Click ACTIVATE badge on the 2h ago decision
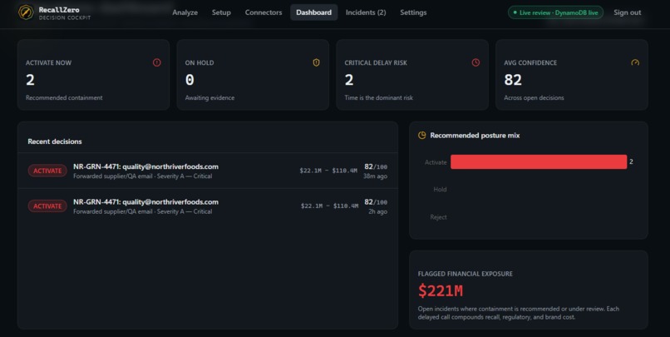670x337 pixels. [47, 206]
